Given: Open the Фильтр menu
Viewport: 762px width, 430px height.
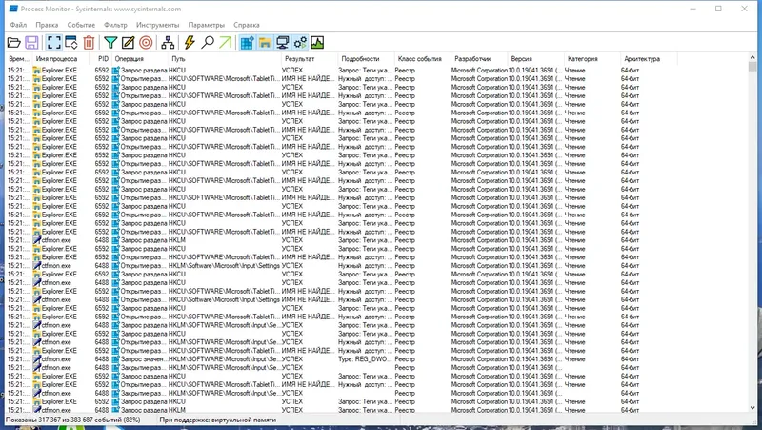Looking at the screenshot, I should pyautogui.click(x=115, y=25).
